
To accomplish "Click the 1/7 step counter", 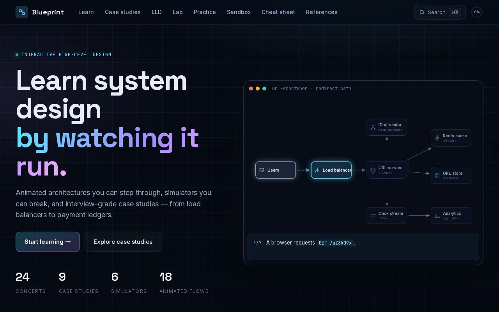I will pyautogui.click(x=257, y=243).
